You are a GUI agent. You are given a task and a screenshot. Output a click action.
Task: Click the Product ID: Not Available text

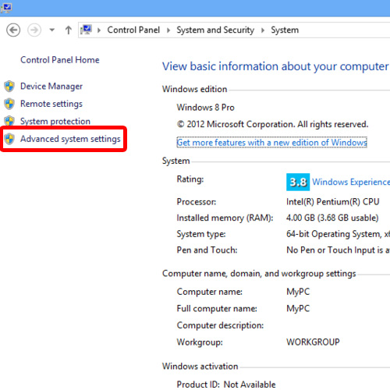pyautogui.click(x=226, y=385)
